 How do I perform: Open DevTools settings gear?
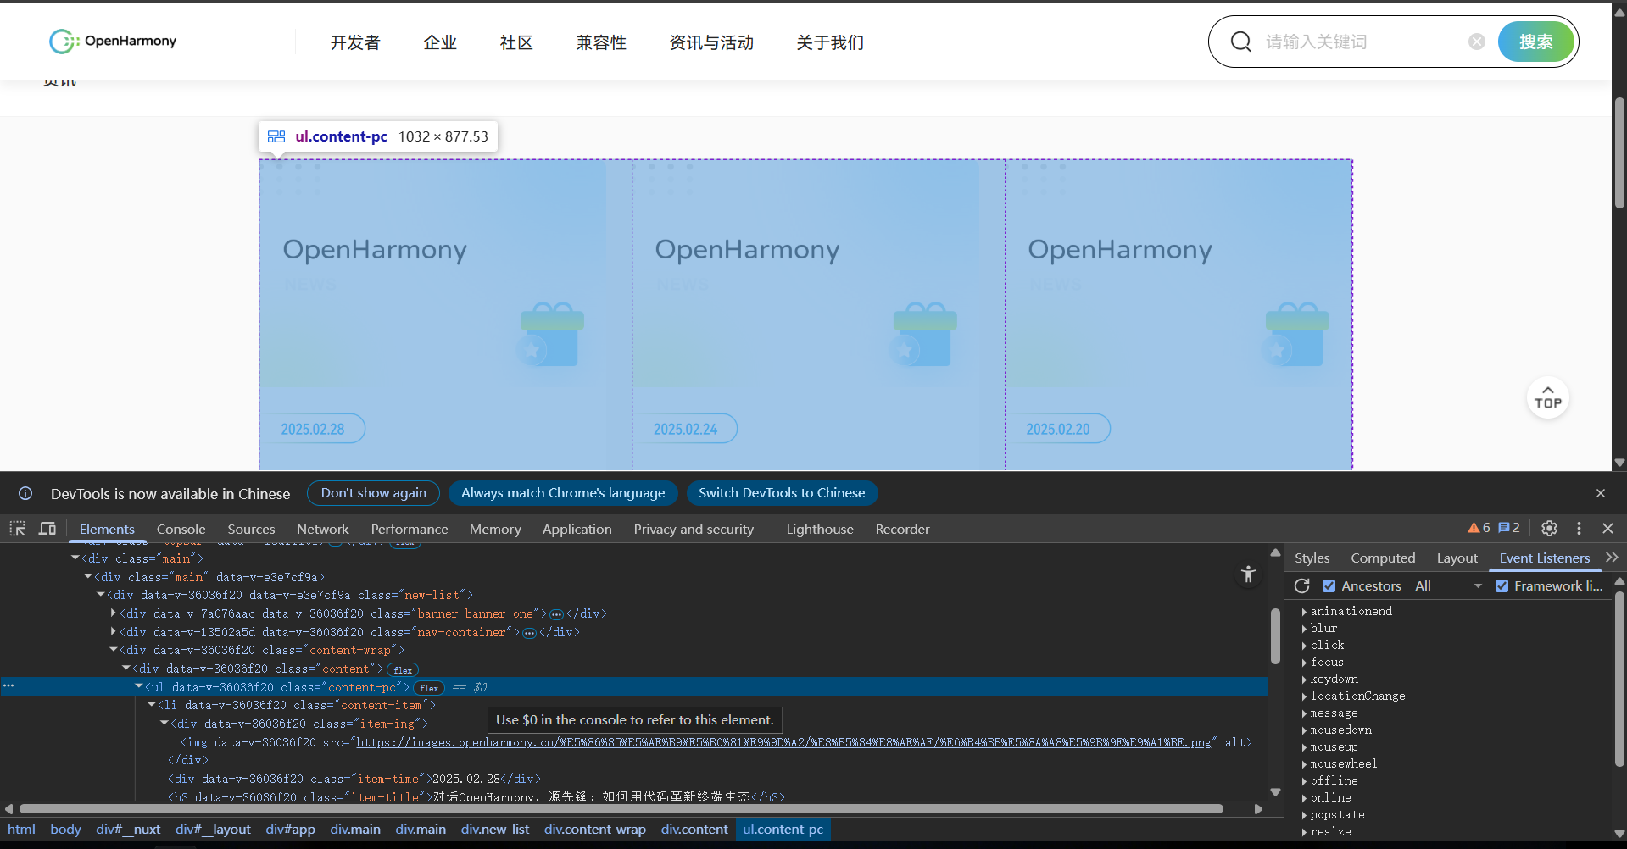(1549, 529)
